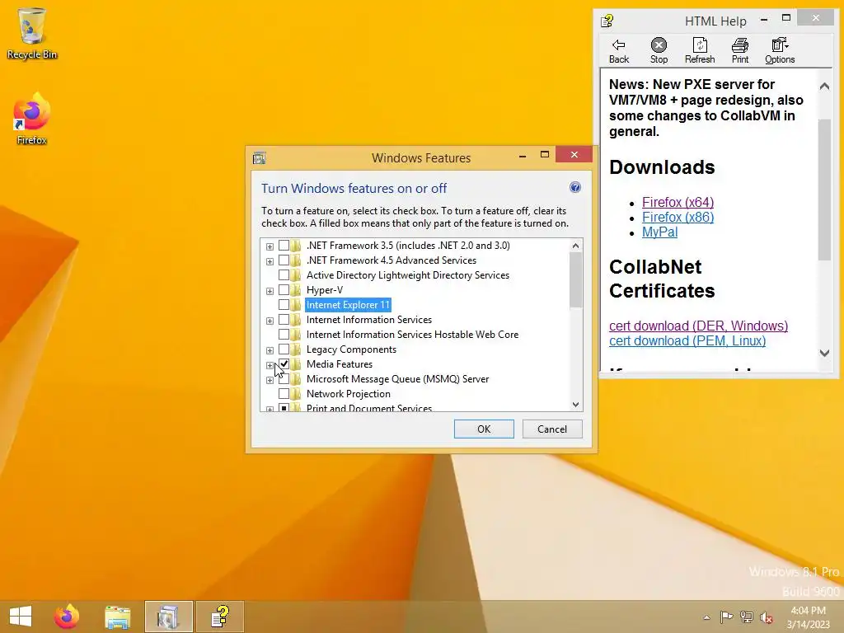Select the Hyper-V feature label

pyautogui.click(x=325, y=290)
